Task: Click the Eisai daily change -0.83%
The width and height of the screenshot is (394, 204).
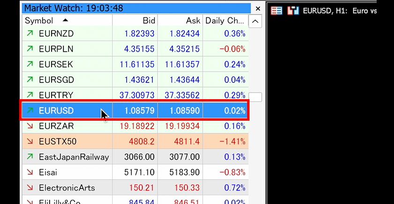Action: 233,172
